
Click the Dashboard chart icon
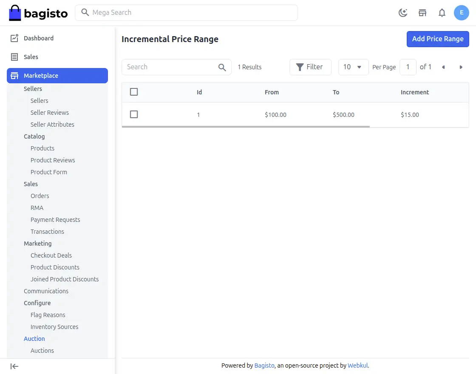coord(14,38)
